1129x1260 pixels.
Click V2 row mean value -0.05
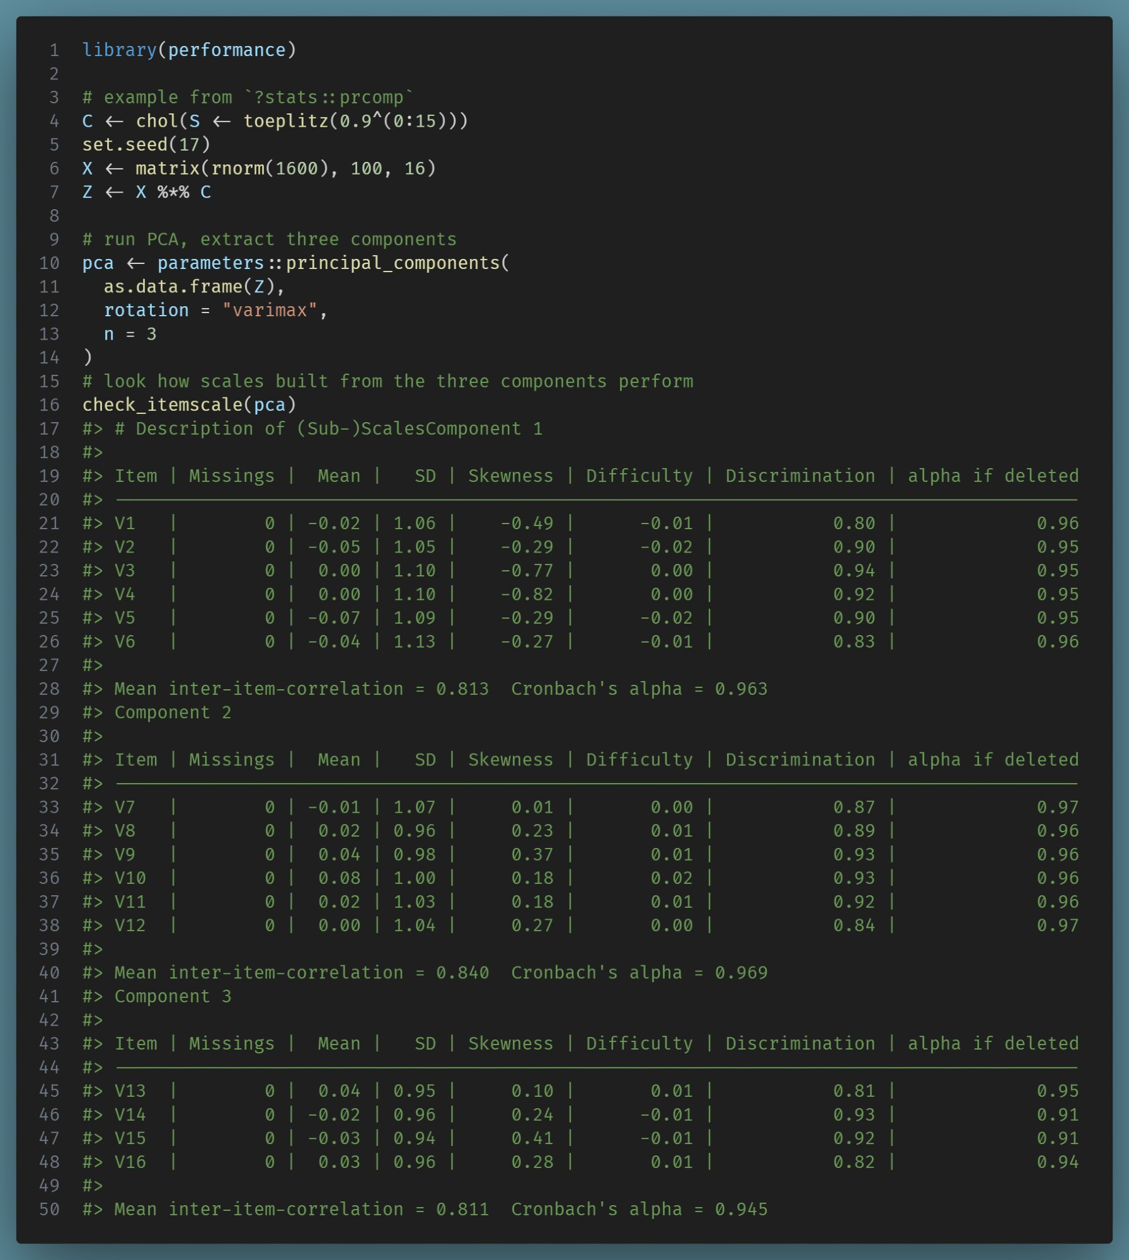[x=334, y=547]
